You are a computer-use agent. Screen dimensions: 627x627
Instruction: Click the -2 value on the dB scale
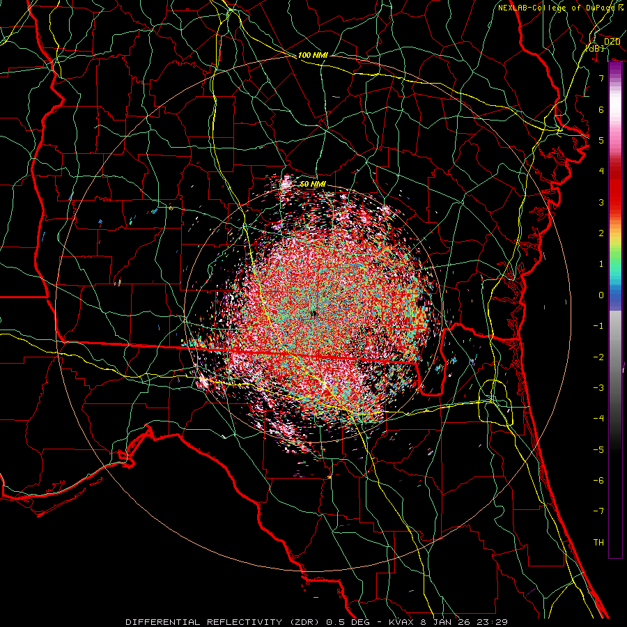click(598, 357)
